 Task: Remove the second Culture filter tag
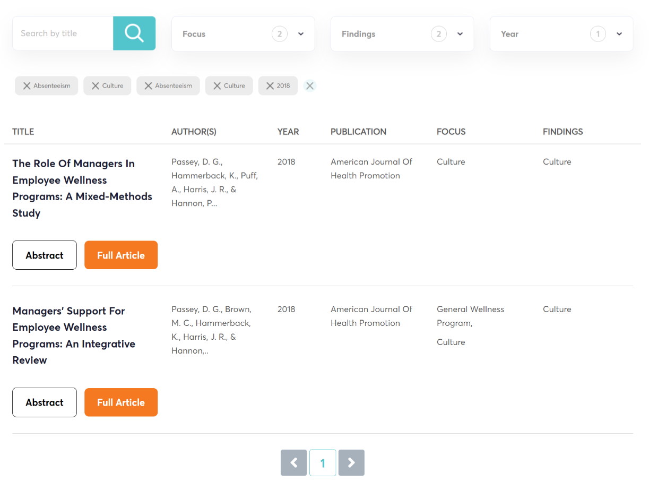point(217,86)
